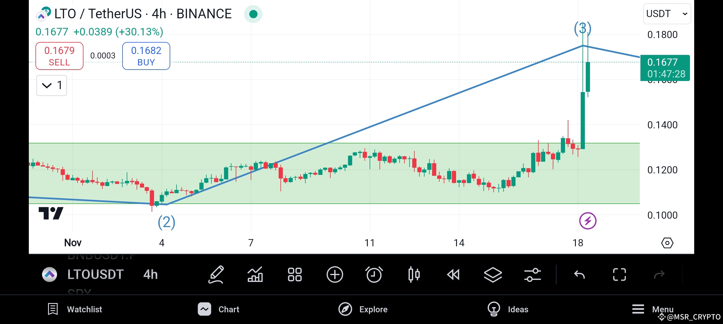Open the Ideas tab
This screenshot has width=723, height=324.
click(x=508, y=309)
